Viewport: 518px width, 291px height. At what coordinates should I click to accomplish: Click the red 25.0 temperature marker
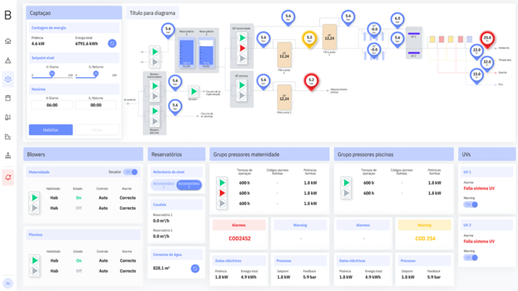point(487,38)
